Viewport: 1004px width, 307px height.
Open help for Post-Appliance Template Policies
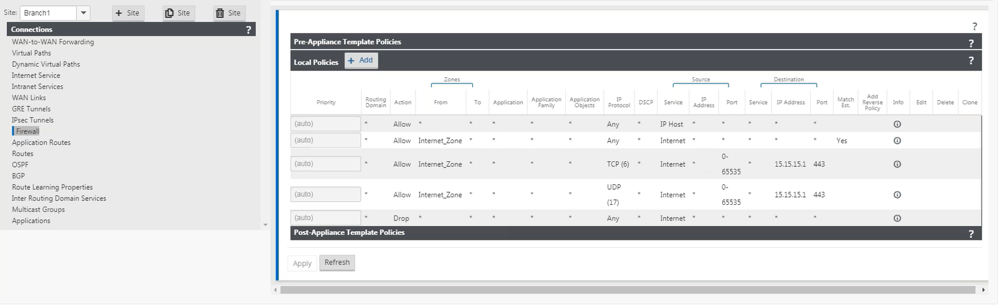pyautogui.click(x=971, y=234)
